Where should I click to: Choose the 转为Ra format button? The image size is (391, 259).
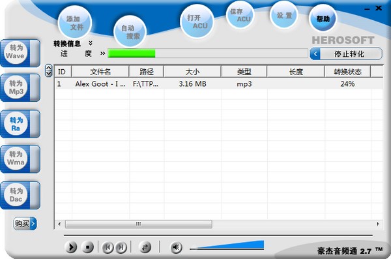coord(20,124)
